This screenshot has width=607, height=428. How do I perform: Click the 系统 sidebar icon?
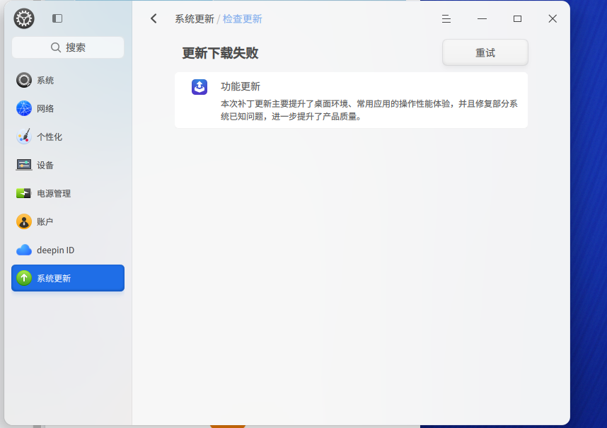point(24,80)
